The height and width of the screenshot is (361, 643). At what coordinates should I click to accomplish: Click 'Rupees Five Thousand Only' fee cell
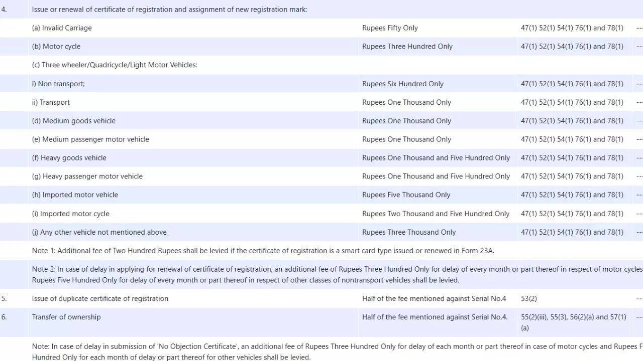point(406,195)
